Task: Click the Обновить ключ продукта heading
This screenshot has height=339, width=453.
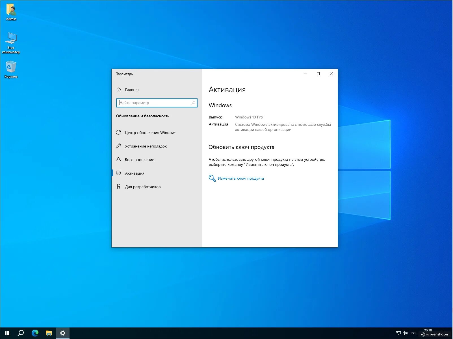Action: (241, 147)
